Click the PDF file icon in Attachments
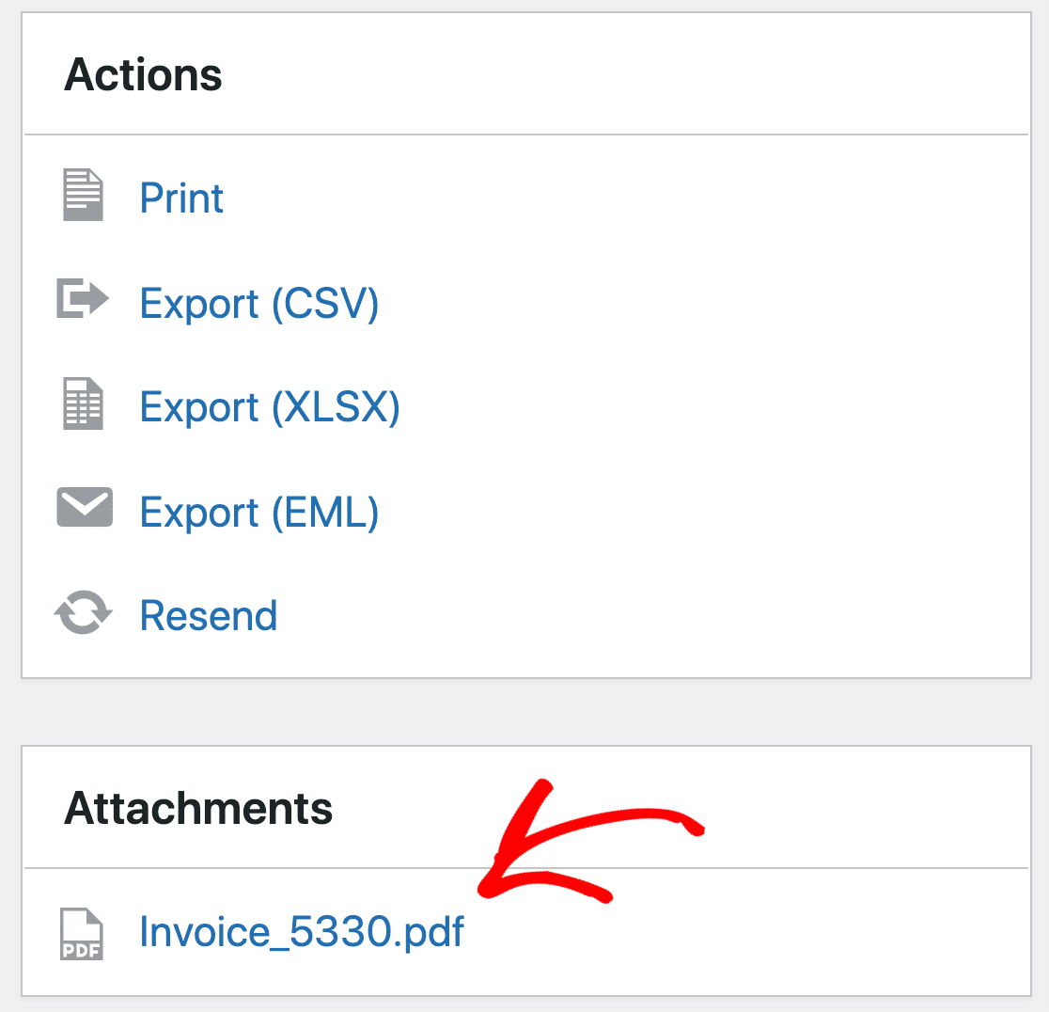1049x1012 pixels. (81, 931)
